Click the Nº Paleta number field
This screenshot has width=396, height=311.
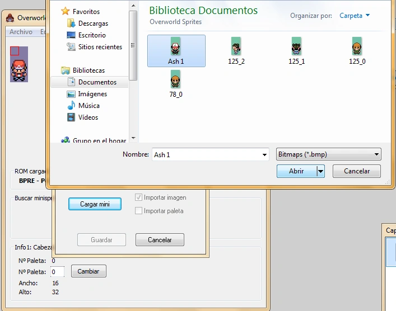[57, 272]
